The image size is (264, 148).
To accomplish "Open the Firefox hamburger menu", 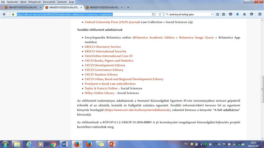I will (260, 14).
